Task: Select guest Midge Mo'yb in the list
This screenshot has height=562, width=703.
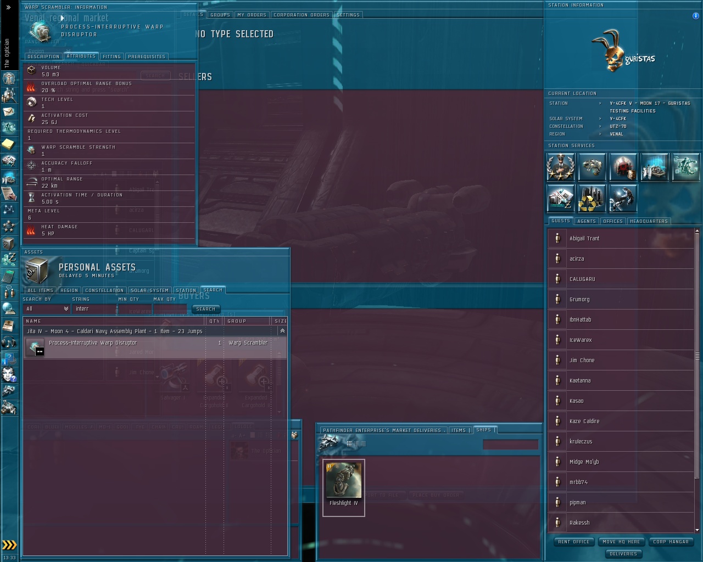Action: coord(621,462)
